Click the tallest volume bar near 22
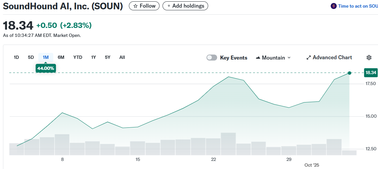The width and height of the screenshot is (378, 169). tap(228, 144)
